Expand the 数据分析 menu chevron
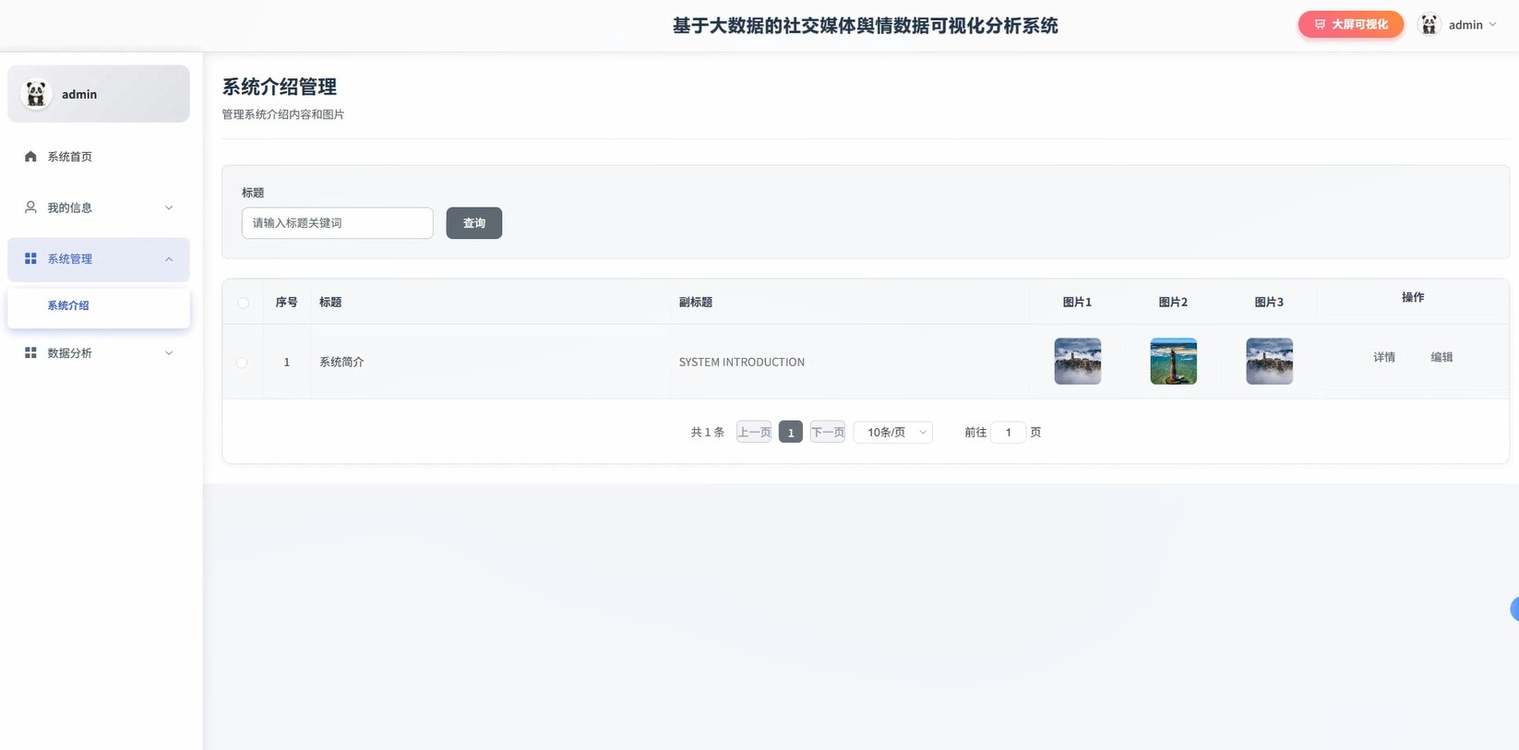 coord(169,353)
